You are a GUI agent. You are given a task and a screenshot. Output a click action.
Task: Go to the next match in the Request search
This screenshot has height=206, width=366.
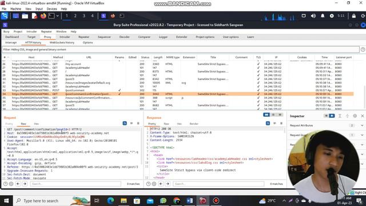tap(25, 184)
